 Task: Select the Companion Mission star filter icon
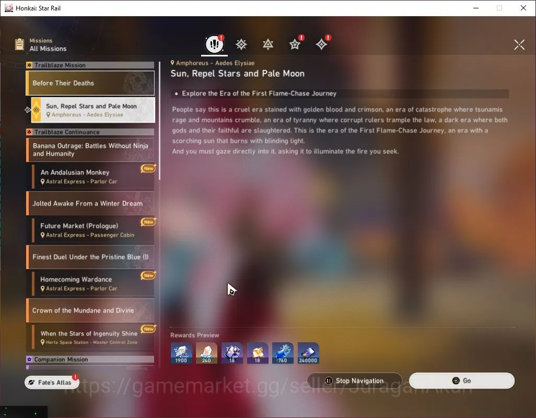coord(295,44)
